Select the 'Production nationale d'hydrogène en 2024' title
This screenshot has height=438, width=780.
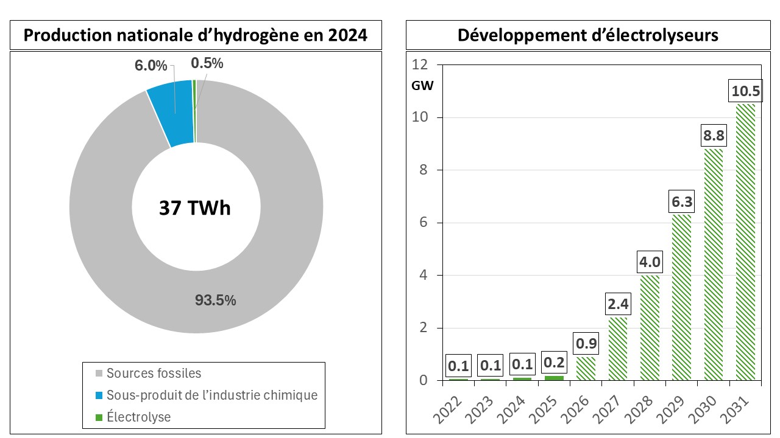click(x=196, y=35)
